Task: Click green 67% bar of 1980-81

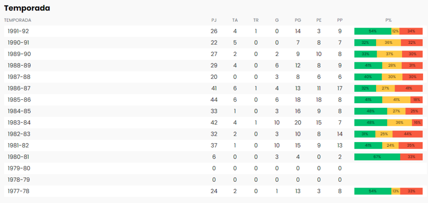Action: click(x=377, y=157)
